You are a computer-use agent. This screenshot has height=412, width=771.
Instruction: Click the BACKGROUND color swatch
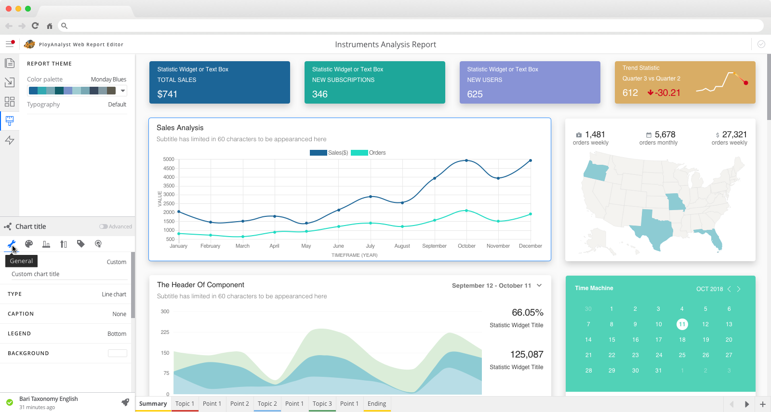[x=118, y=354]
